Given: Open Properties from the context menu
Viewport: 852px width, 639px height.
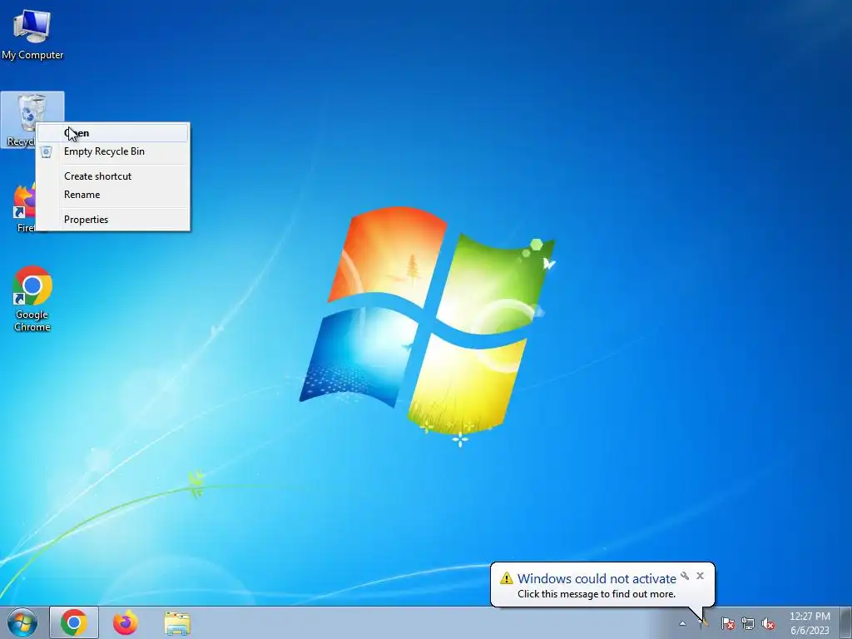Looking at the screenshot, I should (x=112, y=220).
